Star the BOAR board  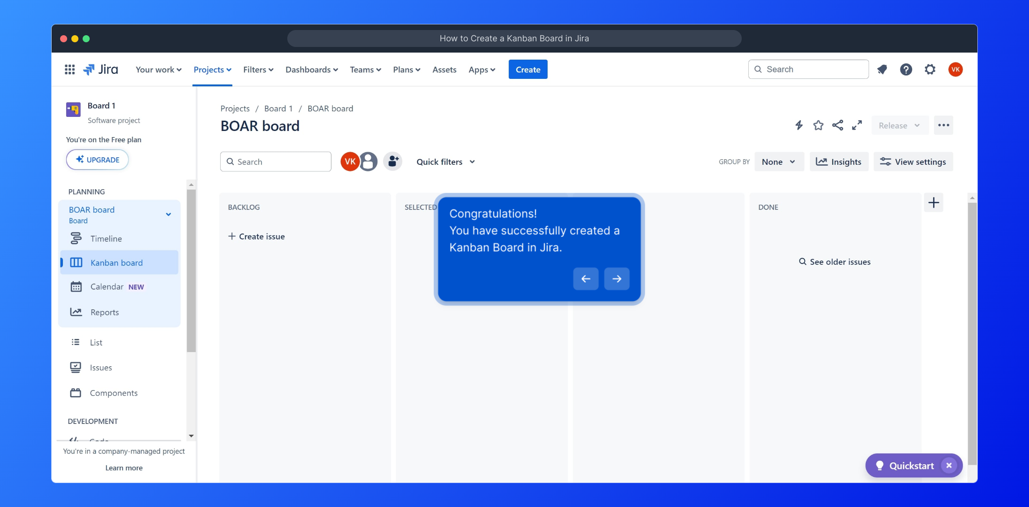pyautogui.click(x=818, y=125)
